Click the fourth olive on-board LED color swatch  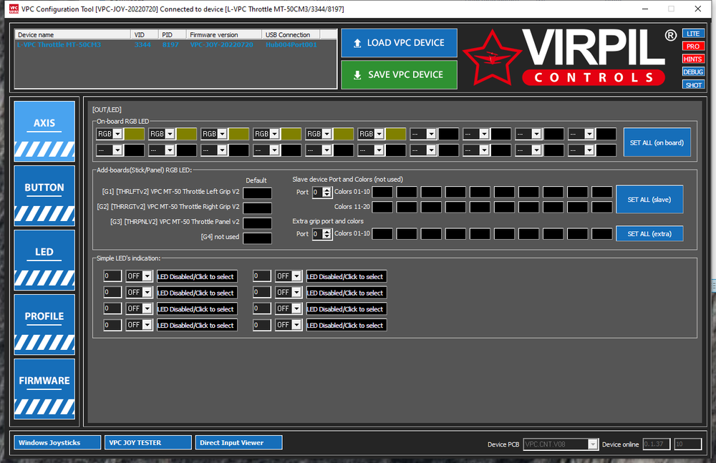coord(291,134)
